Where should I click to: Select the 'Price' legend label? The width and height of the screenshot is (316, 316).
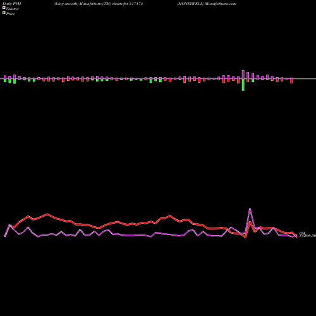[x=10, y=14]
